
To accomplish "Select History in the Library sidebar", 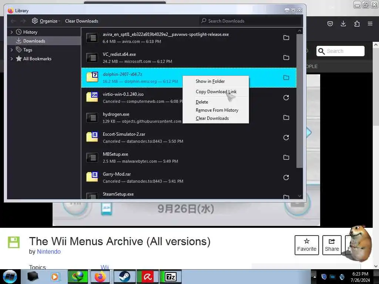I will [44, 32].
